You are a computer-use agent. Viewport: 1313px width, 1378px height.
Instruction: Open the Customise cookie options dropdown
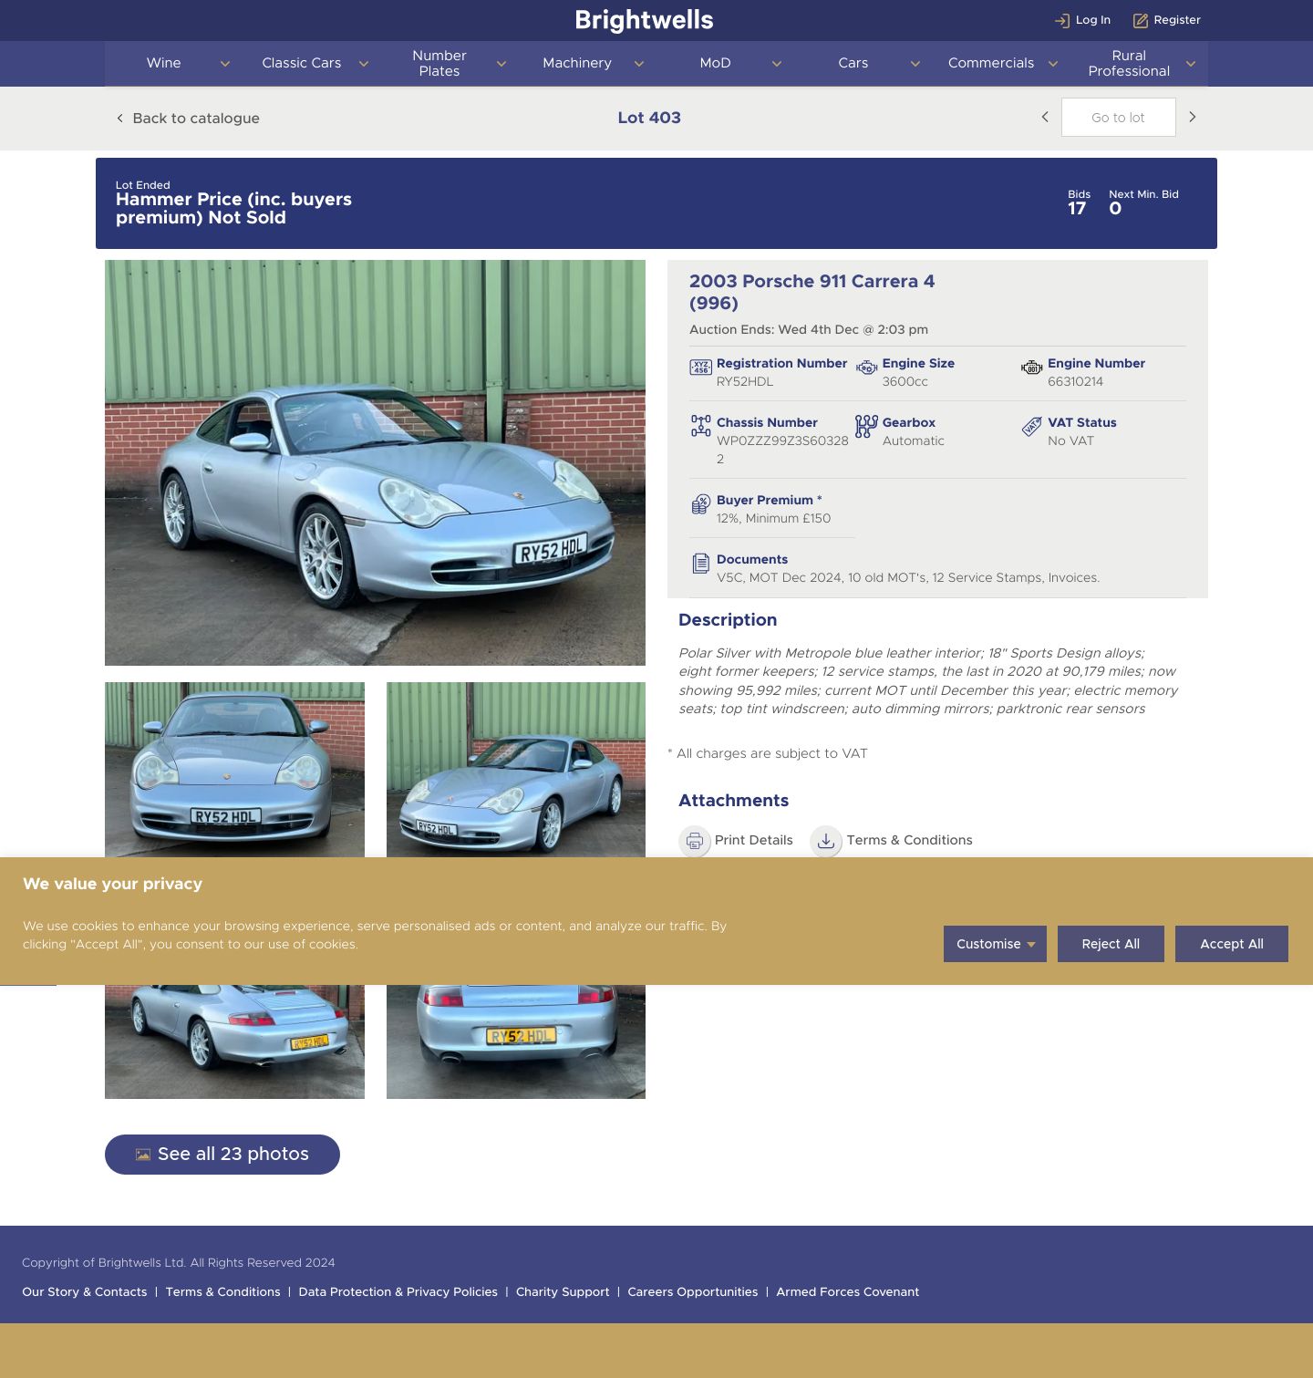pyautogui.click(x=995, y=944)
